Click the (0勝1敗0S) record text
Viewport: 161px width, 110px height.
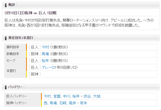pyautogui.click(x=59, y=54)
